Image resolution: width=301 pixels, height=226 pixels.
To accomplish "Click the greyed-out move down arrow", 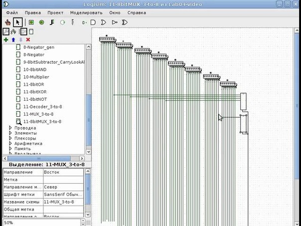I will coord(21,40).
